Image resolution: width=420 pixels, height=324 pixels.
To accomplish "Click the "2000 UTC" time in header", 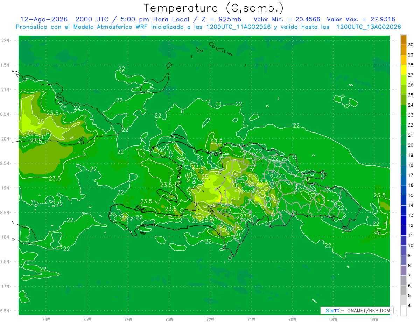I will pyautogui.click(x=91, y=19).
